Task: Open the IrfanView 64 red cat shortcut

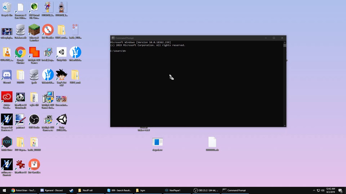Action: point(21,166)
